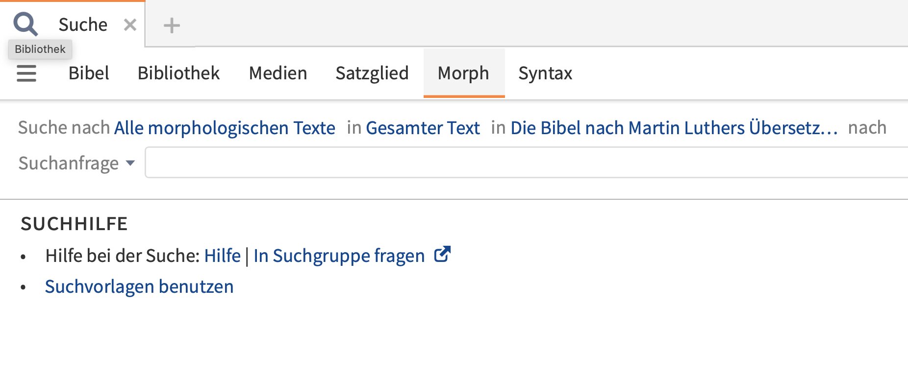908x377 pixels.
Task: Switch to the Bibel search tab
Action: point(89,73)
